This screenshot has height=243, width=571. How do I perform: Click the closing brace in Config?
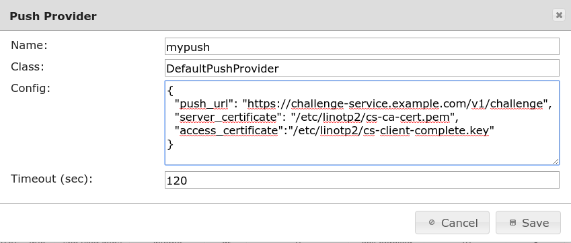click(170, 144)
